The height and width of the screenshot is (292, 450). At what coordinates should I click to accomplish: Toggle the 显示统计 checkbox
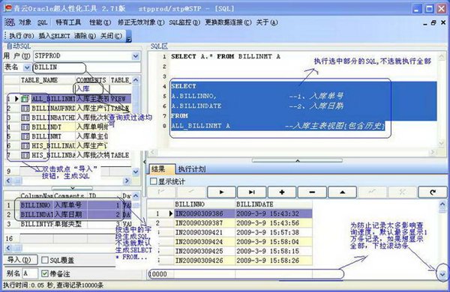coord(154,181)
